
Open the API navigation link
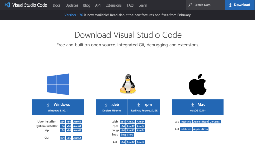(98, 5)
